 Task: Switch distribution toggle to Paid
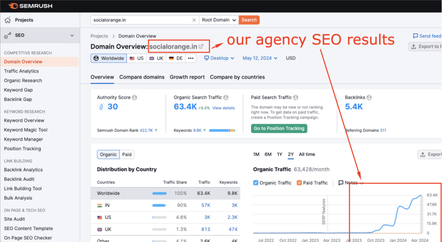[127, 155]
